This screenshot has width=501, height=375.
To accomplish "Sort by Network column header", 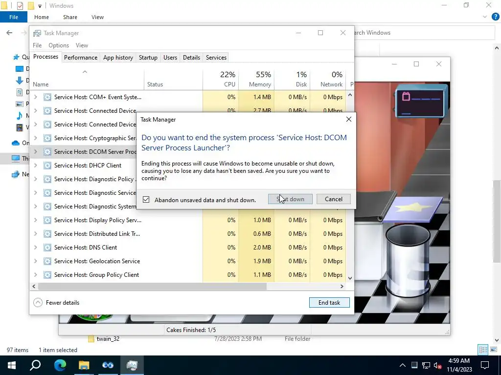I will coord(328,79).
